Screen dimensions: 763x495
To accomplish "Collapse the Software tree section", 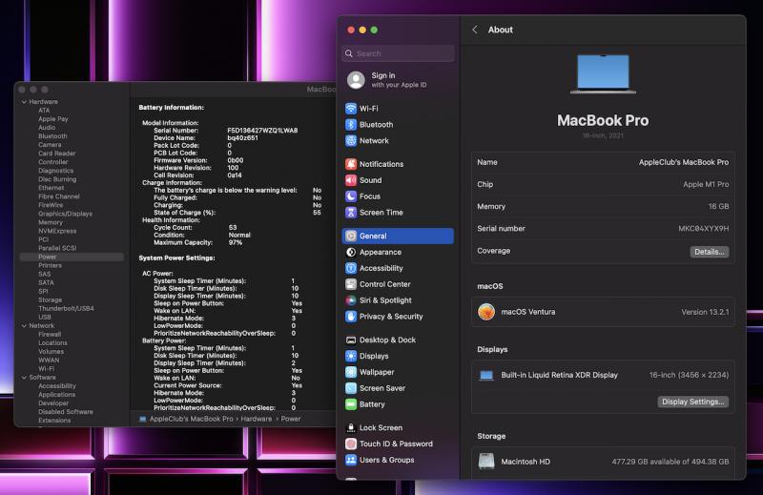I will 23,378.
